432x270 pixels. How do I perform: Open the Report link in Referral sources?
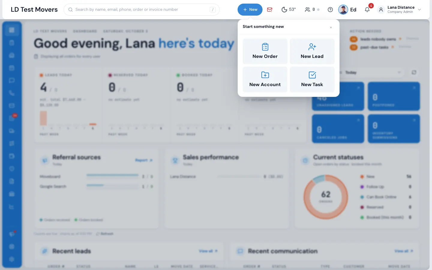pos(144,160)
